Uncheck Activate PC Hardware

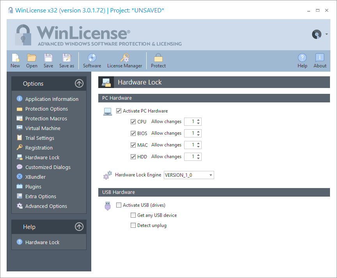pos(119,111)
